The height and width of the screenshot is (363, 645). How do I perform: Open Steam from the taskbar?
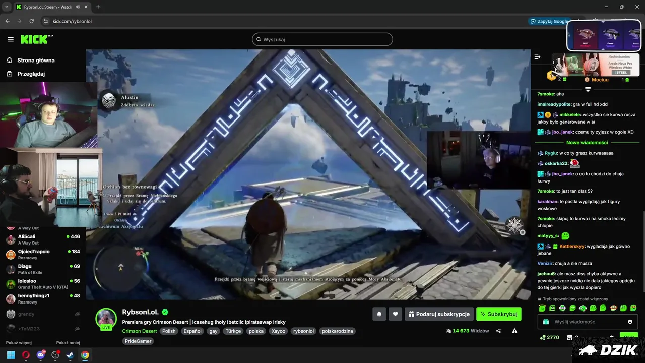71,355
